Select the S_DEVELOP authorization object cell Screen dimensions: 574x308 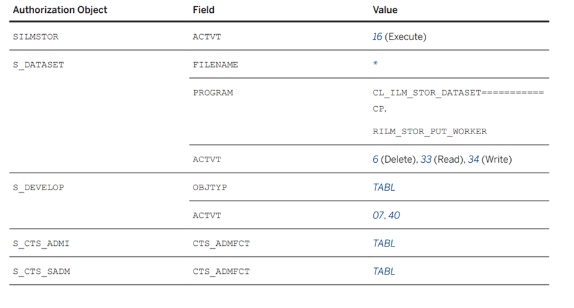point(38,187)
